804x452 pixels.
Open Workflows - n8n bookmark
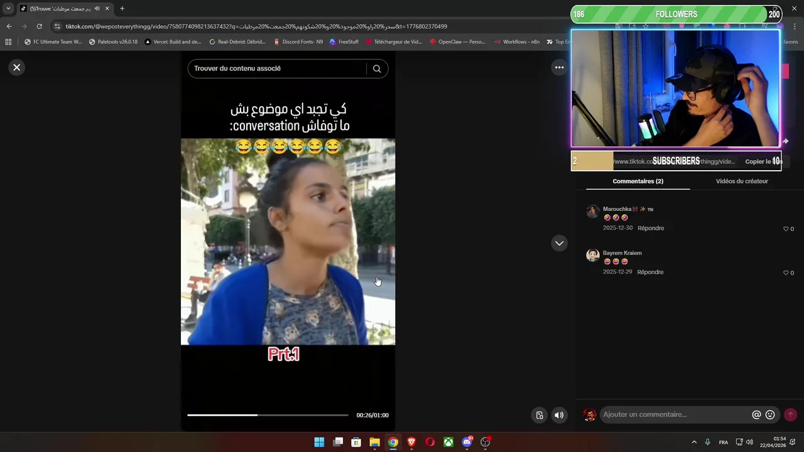516,41
